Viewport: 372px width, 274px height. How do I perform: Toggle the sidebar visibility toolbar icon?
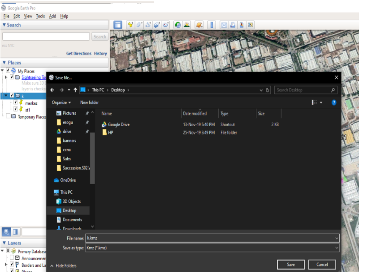click(118, 25)
